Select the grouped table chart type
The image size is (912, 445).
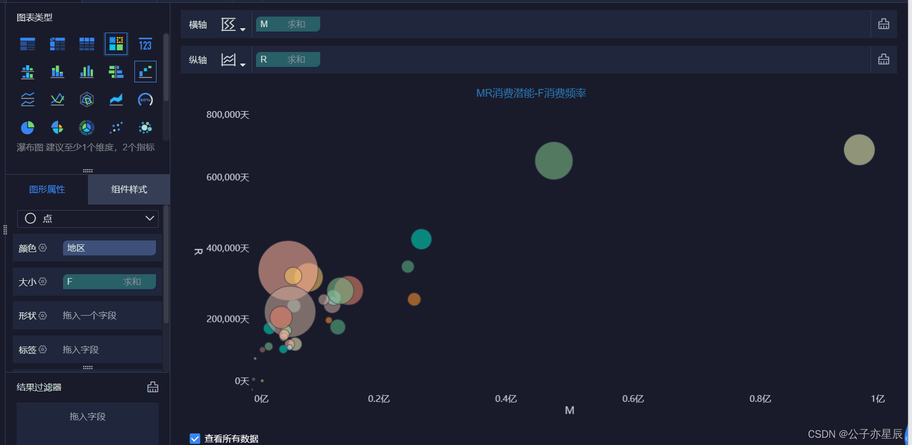[x=28, y=44]
